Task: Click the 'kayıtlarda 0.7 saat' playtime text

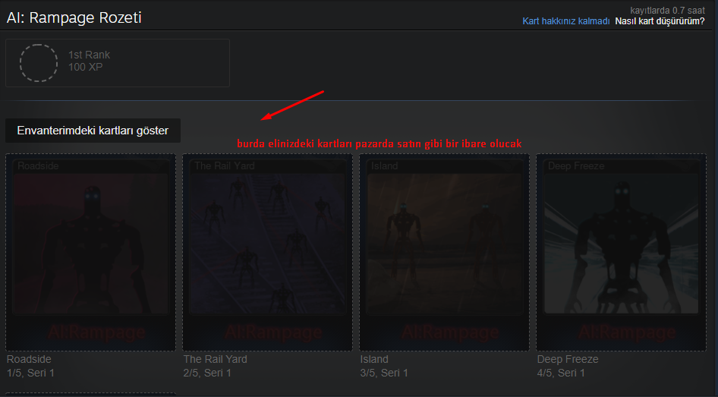Action: (x=668, y=10)
